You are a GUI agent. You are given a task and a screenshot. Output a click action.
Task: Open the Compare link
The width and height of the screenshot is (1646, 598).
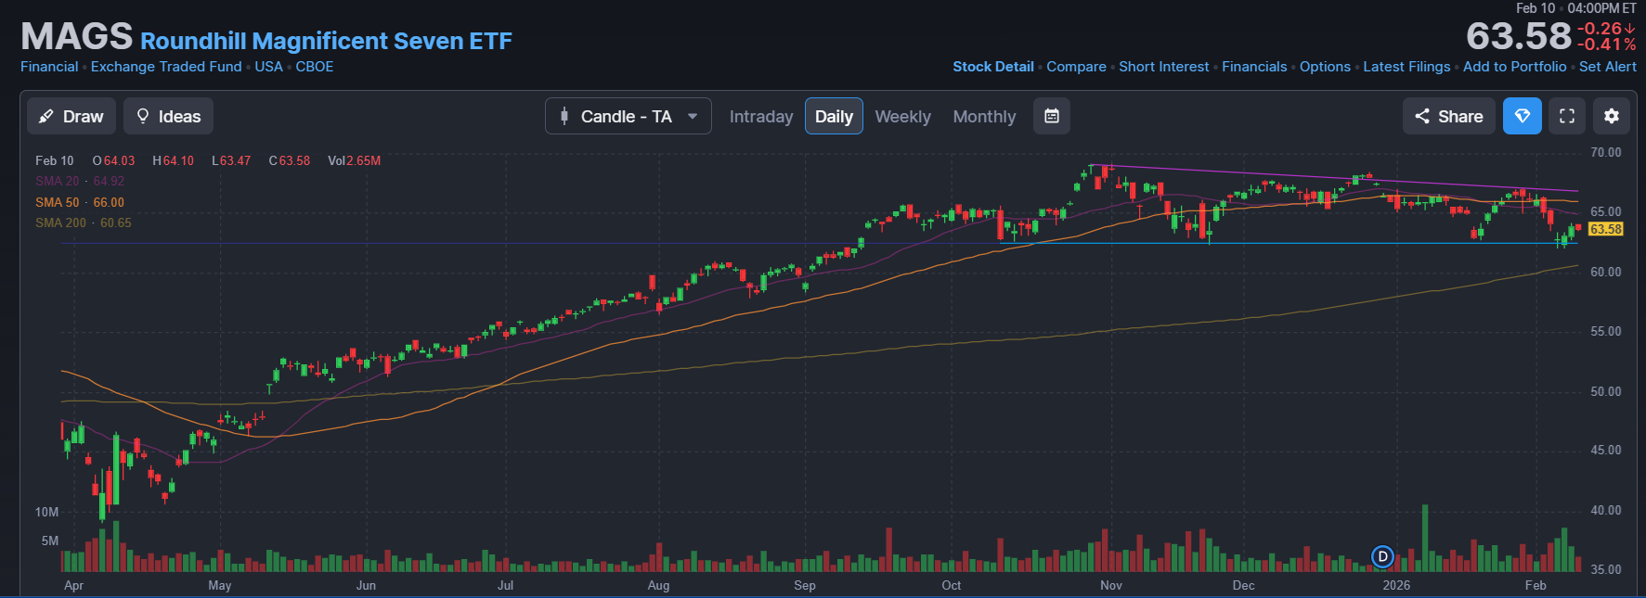pos(1076,67)
